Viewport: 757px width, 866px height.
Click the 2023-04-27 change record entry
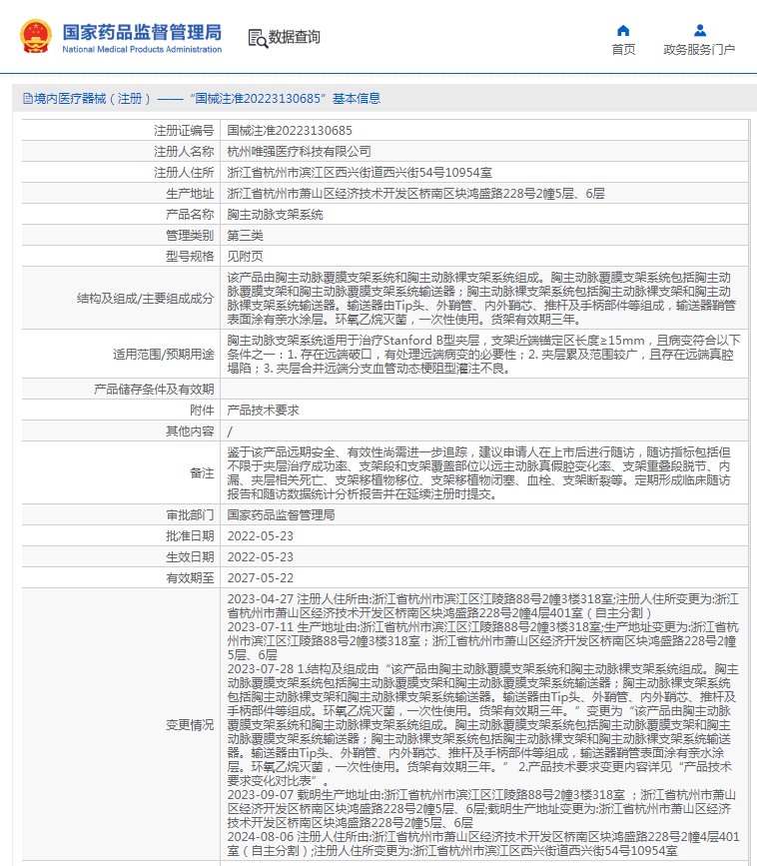(x=482, y=606)
